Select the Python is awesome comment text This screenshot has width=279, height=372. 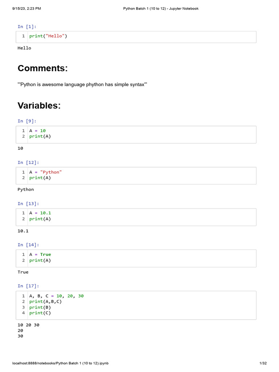click(x=82, y=85)
